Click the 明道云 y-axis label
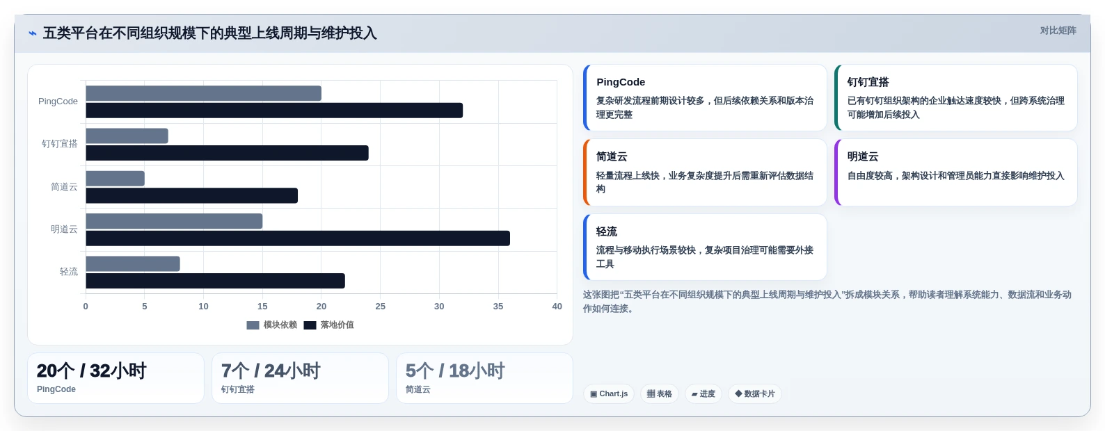 tap(64, 229)
